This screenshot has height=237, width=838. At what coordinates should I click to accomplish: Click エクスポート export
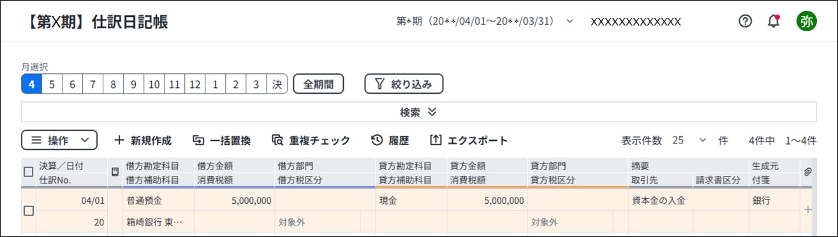[469, 140]
